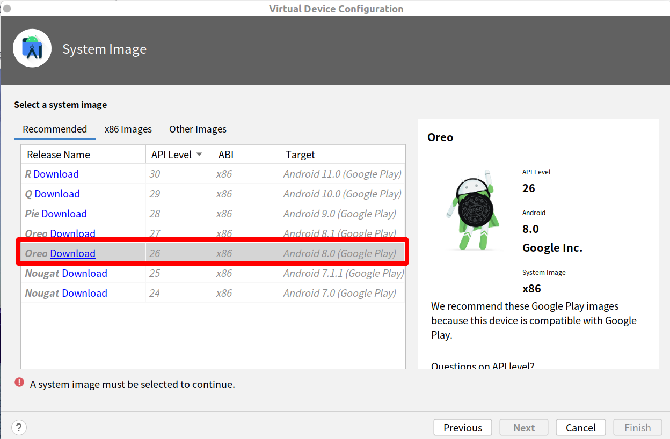The image size is (670, 439).
Task: Sort by API Level column arrow
Action: click(x=199, y=155)
